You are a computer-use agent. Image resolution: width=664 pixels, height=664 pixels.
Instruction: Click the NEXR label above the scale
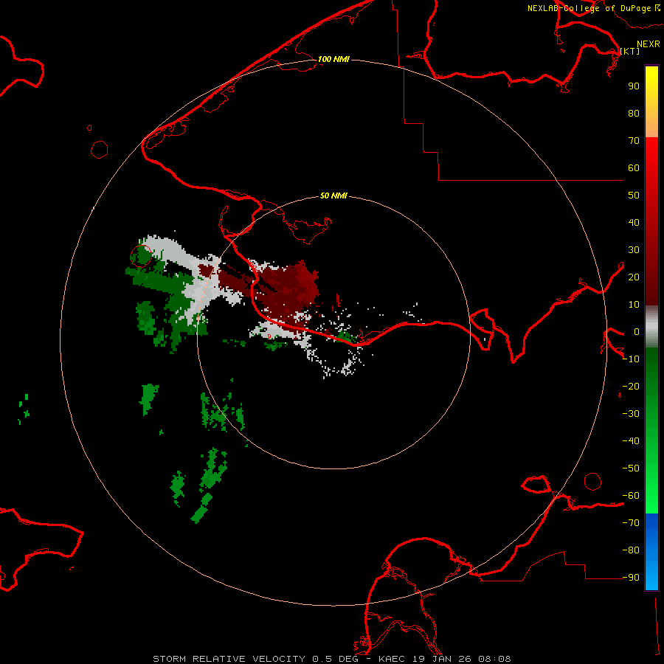coord(648,44)
